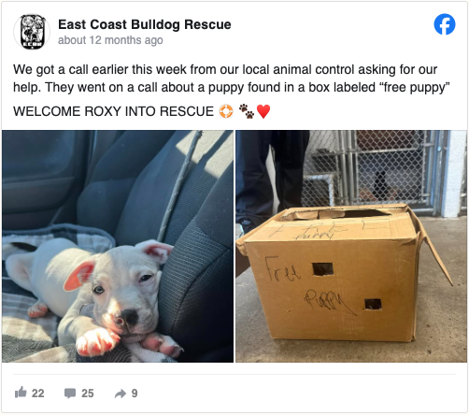Click the 'WELCOME ROXY INTO RESCUE' line
Image resolution: width=469 pixels, height=415 pixels.
(113, 111)
